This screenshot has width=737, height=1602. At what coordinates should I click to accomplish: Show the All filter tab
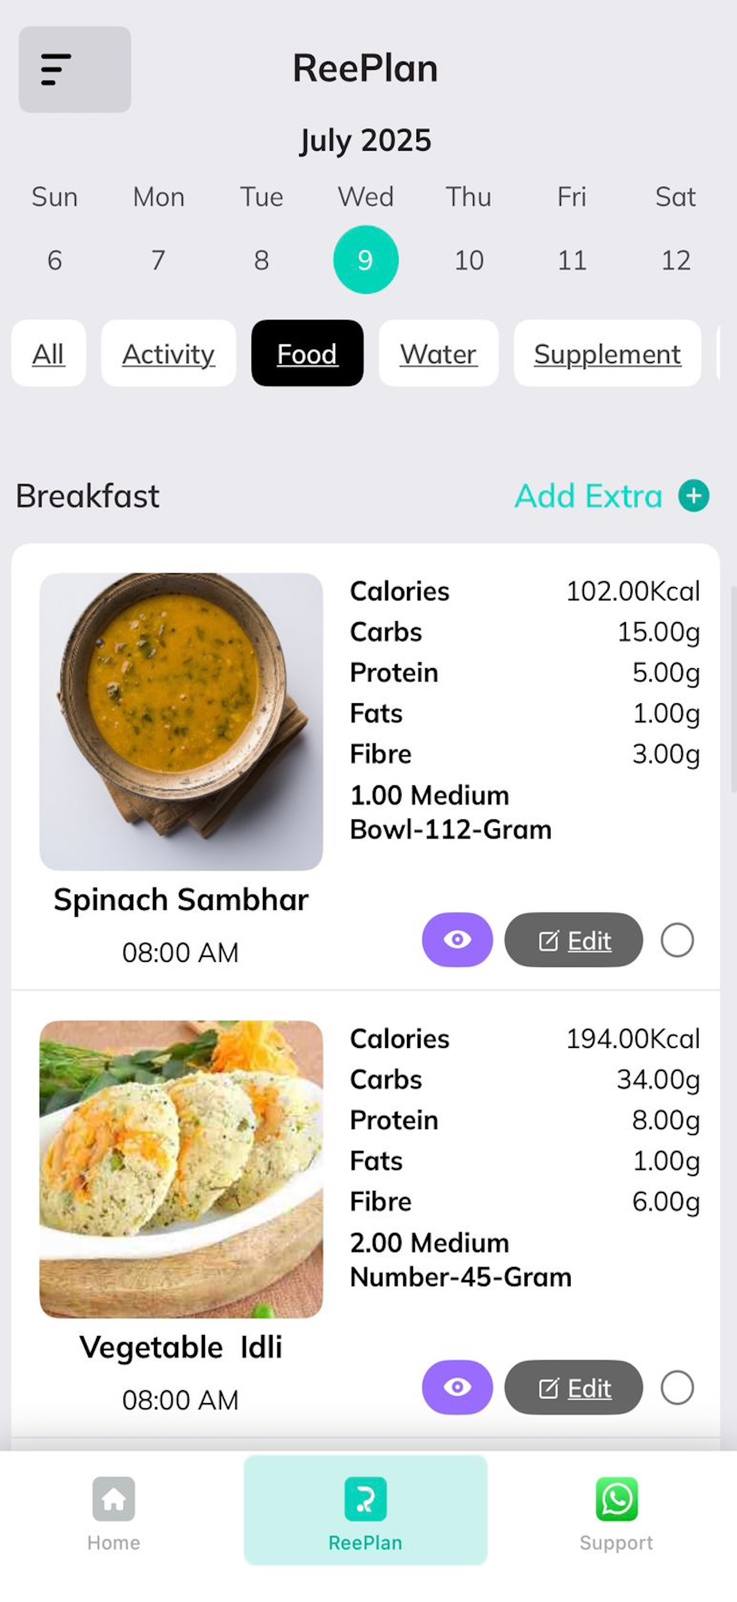tap(49, 353)
